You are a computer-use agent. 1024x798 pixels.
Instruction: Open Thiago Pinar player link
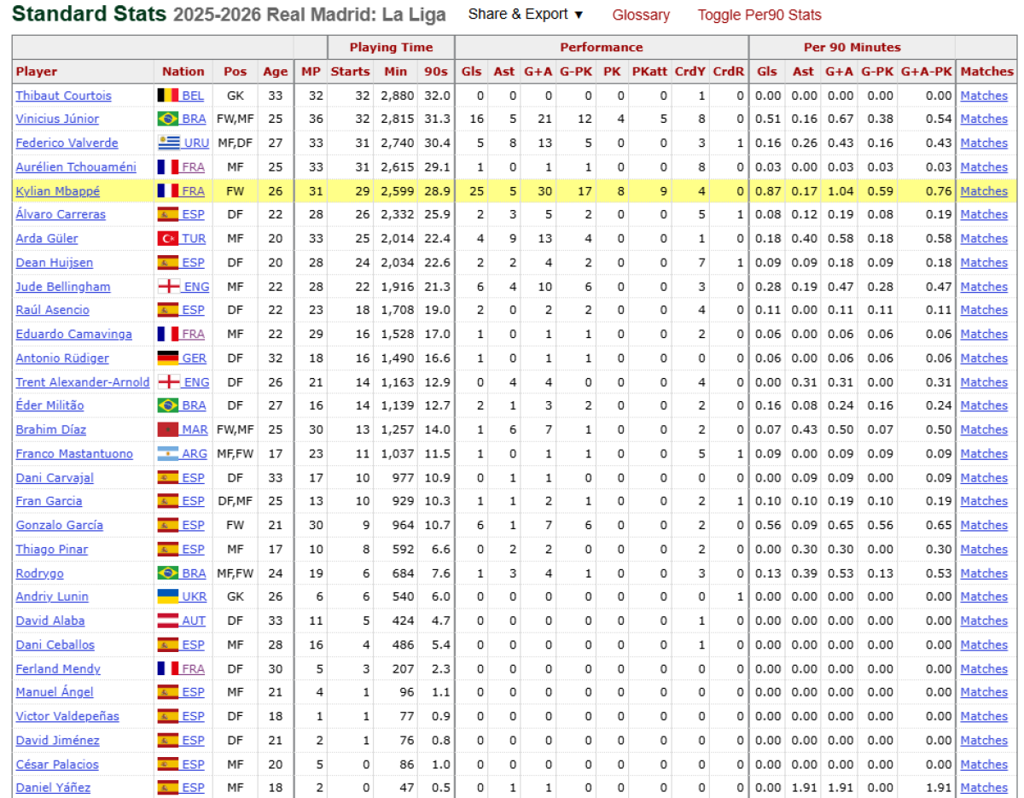(x=52, y=550)
